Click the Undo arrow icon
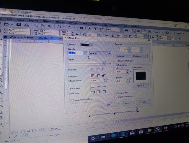The image size is (189, 143). click(59, 27)
